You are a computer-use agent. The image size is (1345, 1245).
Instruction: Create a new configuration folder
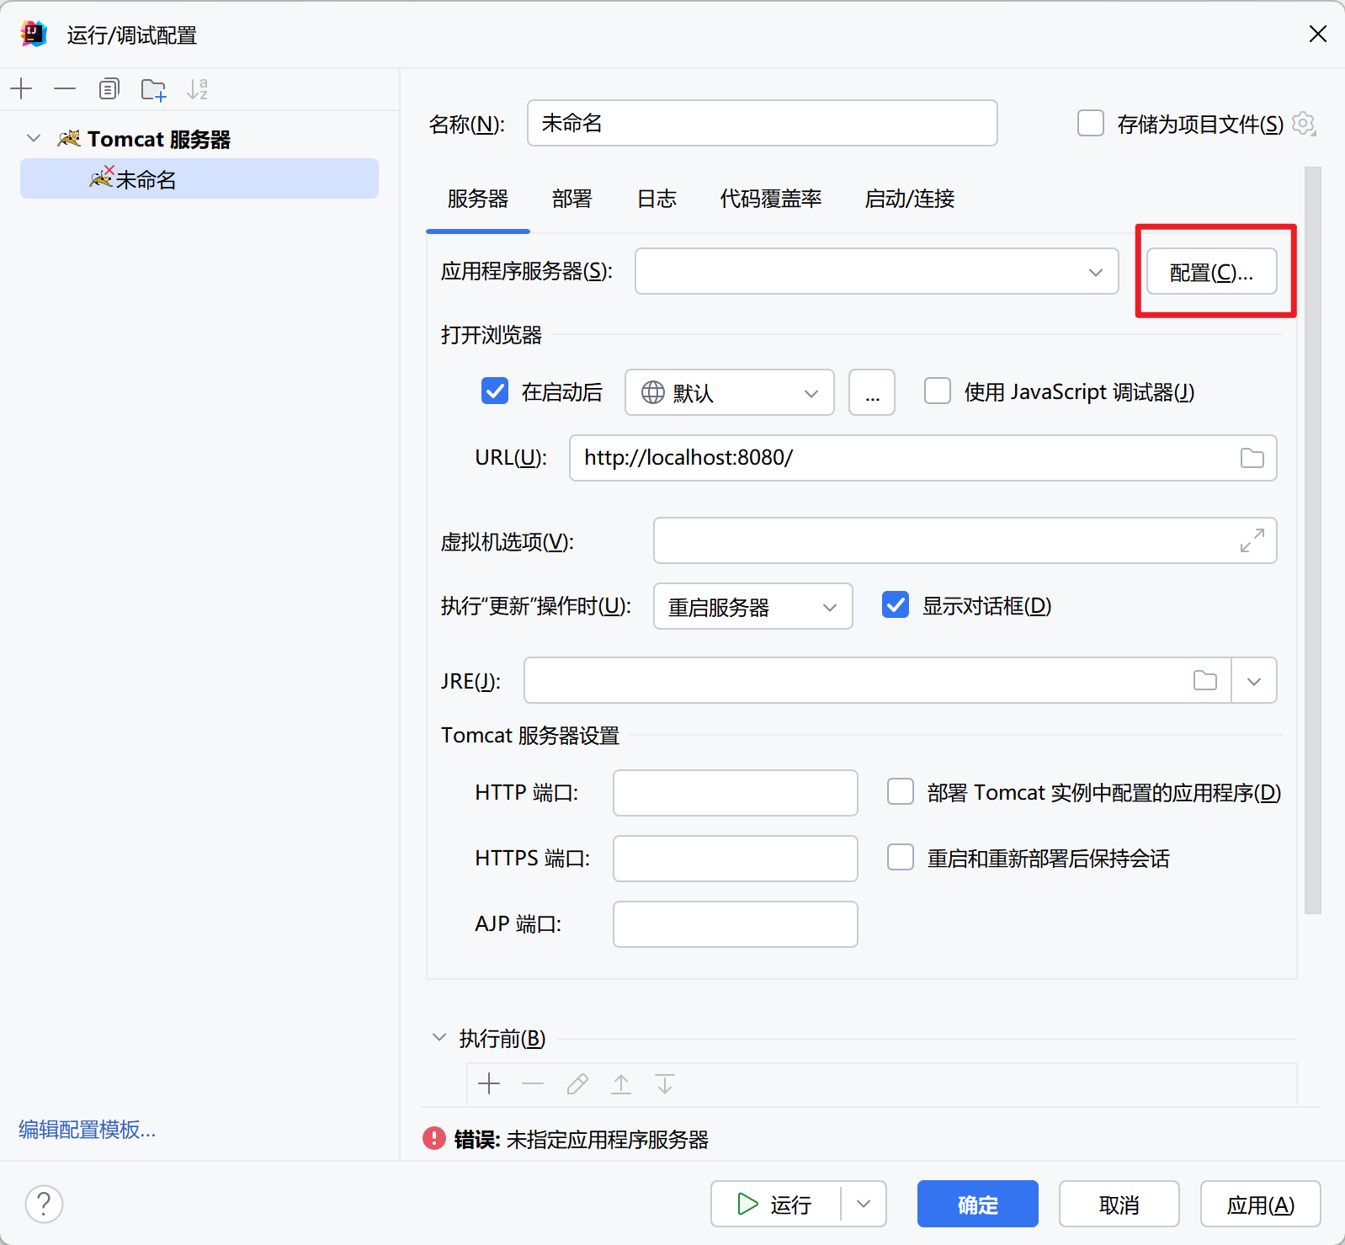[153, 88]
